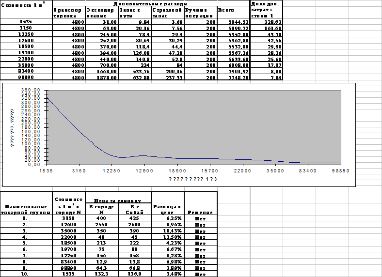
Task: Select the horizontal axis title below chart
Action: point(192,179)
